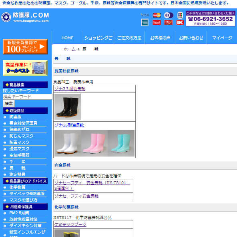Image resolution: width=237 pixels, height=237 pixels.
Task: Select 防毒マスク in the sidebar
Action: tap(19, 143)
